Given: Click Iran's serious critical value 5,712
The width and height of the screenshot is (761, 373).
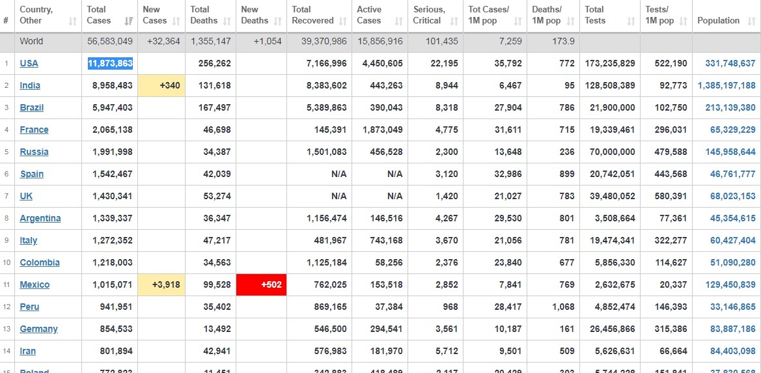Looking at the screenshot, I should pos(447,351).
